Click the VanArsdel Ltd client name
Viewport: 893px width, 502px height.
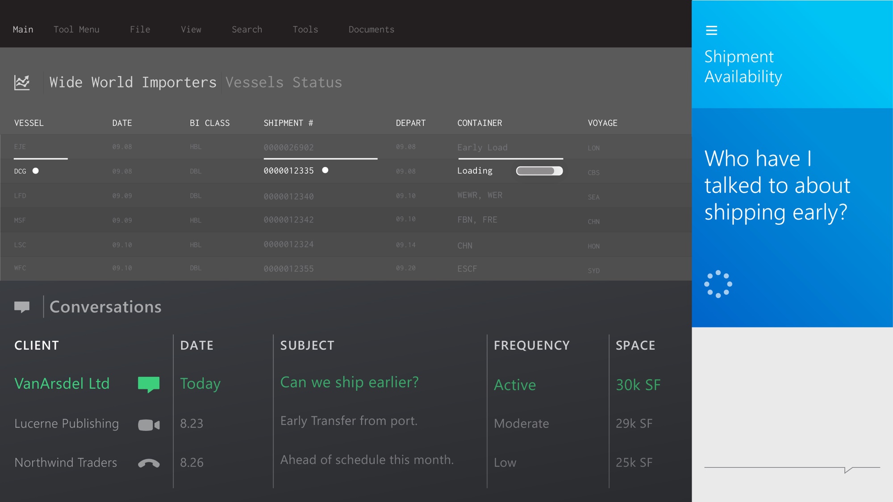(62, 383)
